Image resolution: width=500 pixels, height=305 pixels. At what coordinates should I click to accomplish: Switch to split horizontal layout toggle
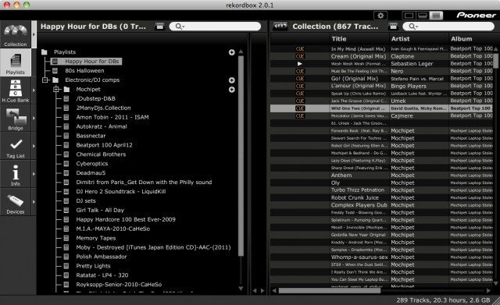click(x=423, y=16)
